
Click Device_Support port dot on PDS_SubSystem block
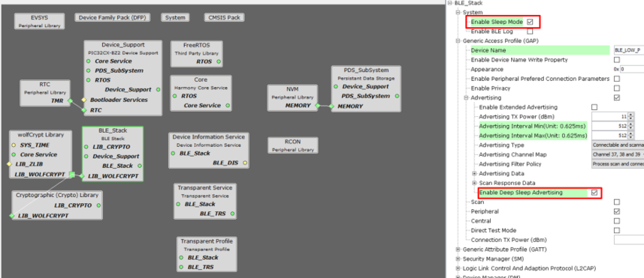336,87
